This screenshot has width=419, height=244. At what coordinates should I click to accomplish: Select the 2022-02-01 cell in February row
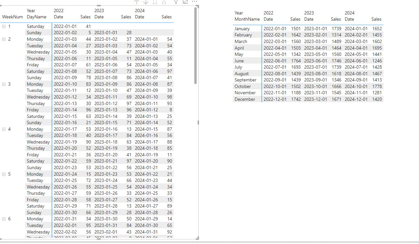coord(275,35)
